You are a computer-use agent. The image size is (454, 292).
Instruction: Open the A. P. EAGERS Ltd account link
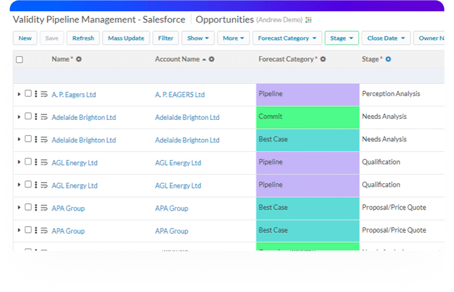coord(180,95)
